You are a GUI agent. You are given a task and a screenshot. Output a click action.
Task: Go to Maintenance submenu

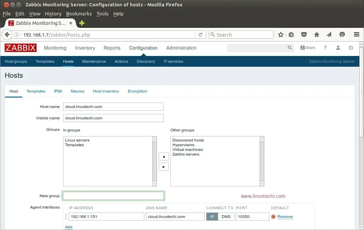click(94, 61)
